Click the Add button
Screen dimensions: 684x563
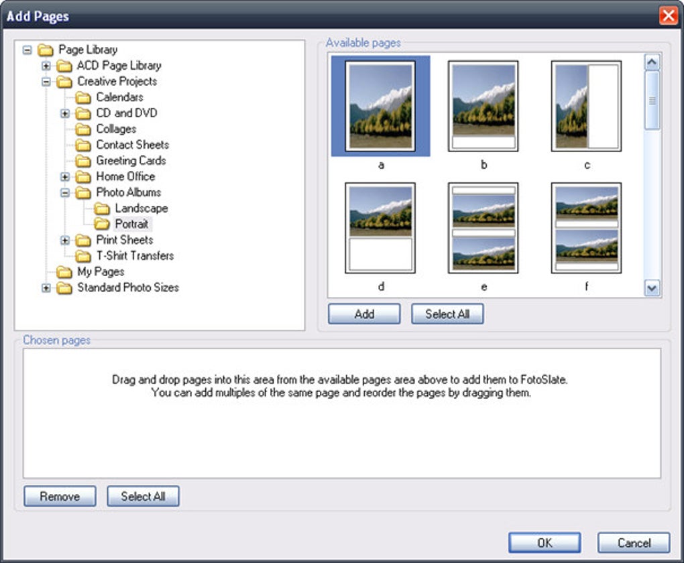pos(363,314)
